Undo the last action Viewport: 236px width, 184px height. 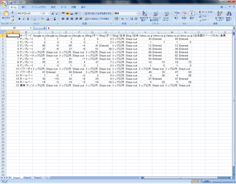pos(15,2)
